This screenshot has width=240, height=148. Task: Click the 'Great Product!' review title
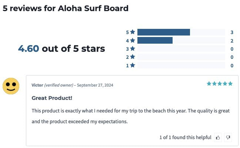pos(52,98)
